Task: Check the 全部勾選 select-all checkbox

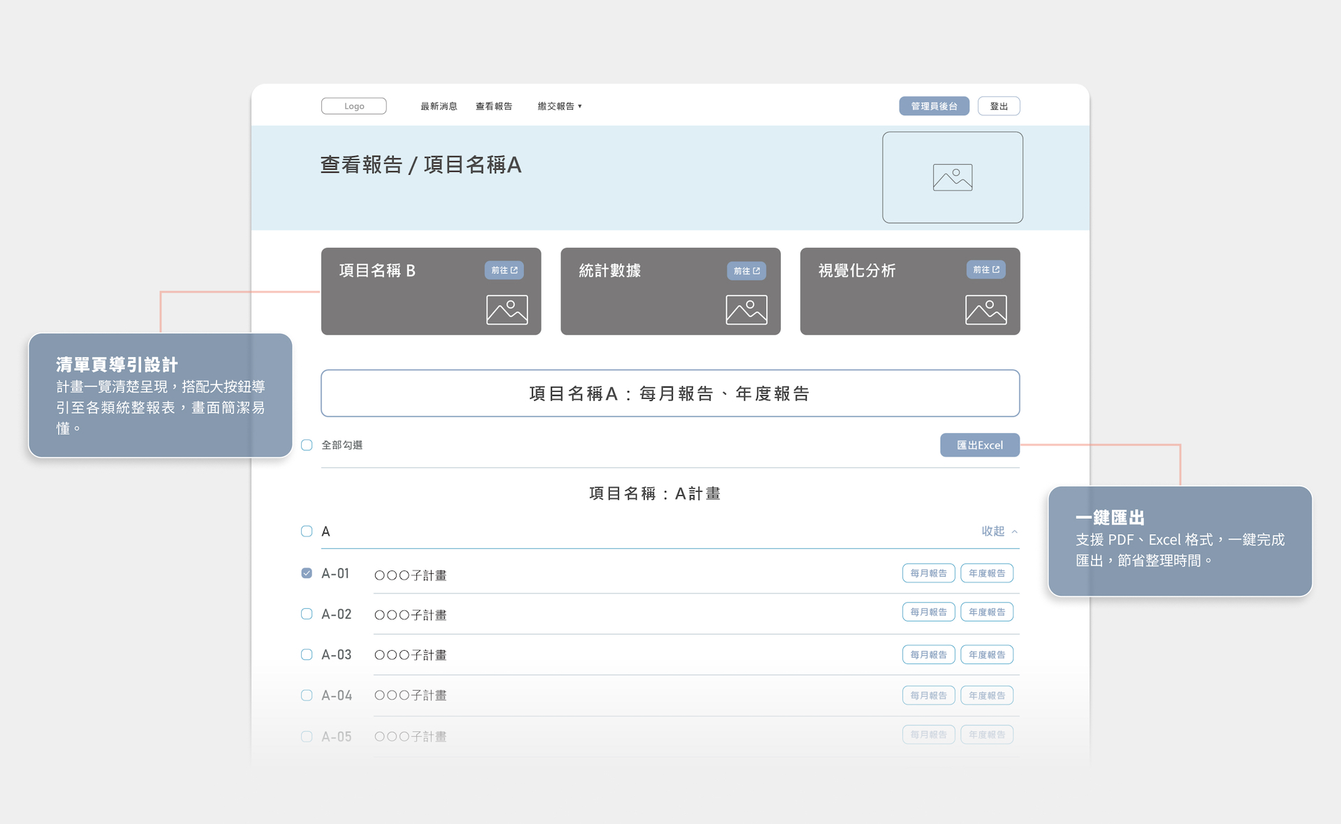Action: pos(307,445)
